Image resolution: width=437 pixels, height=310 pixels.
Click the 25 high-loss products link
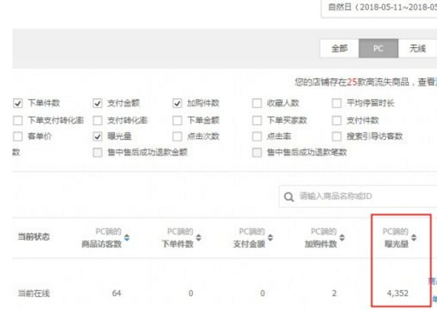352,82
